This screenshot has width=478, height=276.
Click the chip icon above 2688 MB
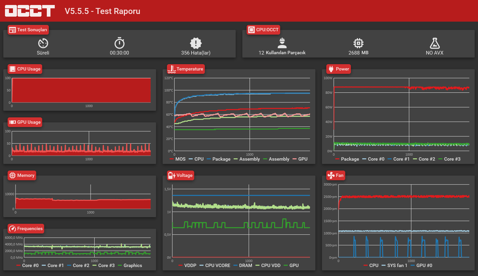coord(358,43)
